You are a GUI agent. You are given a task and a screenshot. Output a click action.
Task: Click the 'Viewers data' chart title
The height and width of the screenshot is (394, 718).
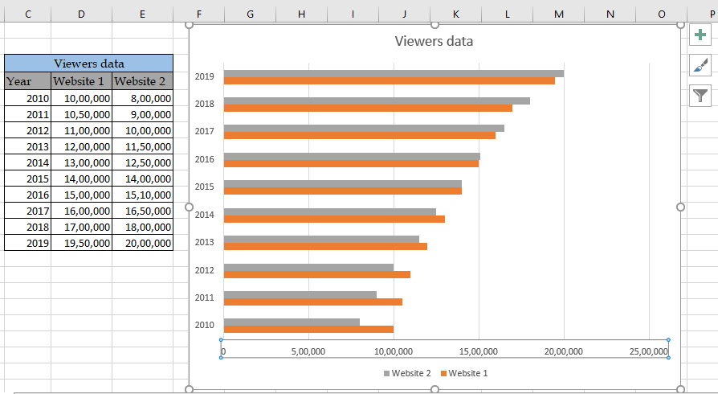(434, 41)
